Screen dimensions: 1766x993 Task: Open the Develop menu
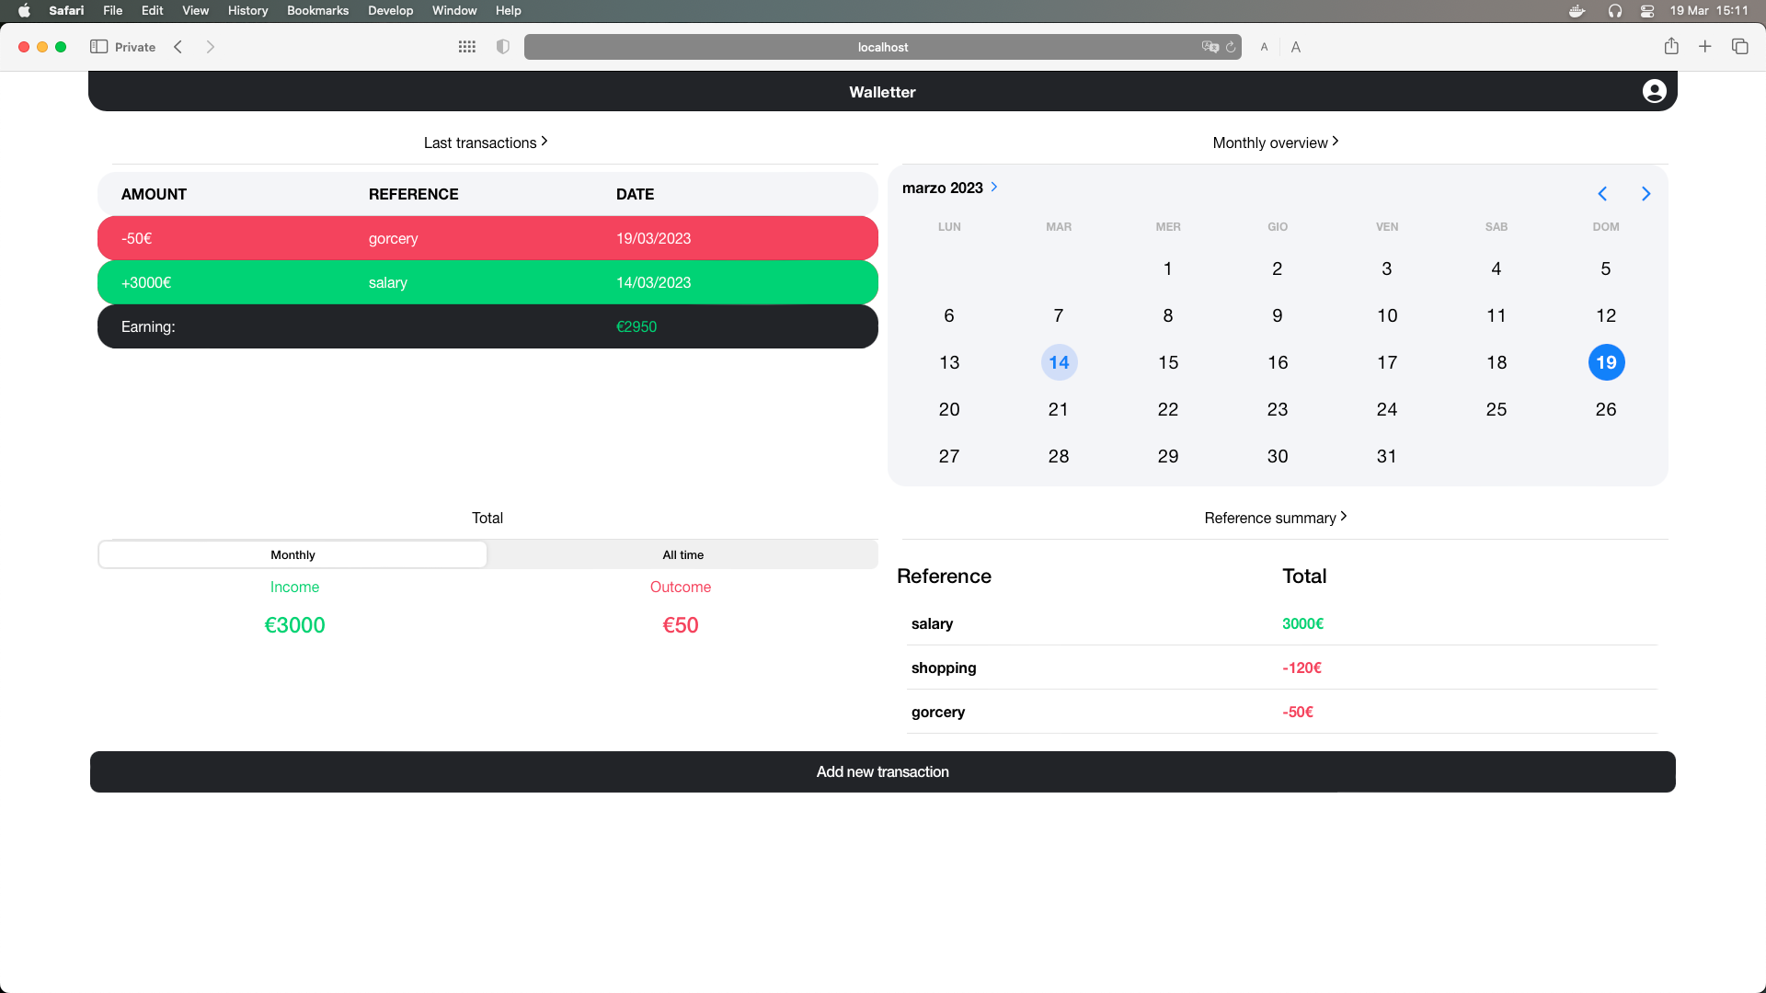pos(390,10)
